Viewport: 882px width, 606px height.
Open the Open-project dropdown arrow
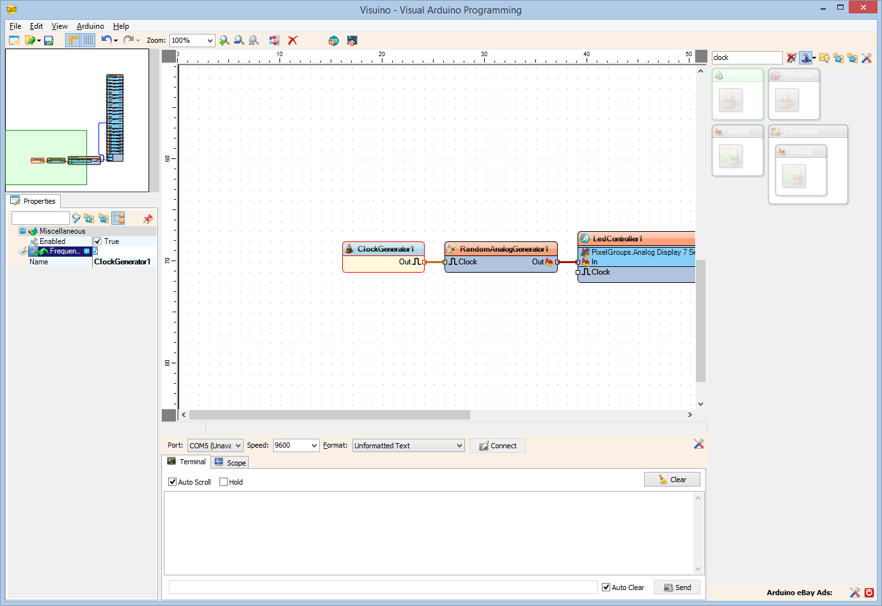[x=39, y=40]
